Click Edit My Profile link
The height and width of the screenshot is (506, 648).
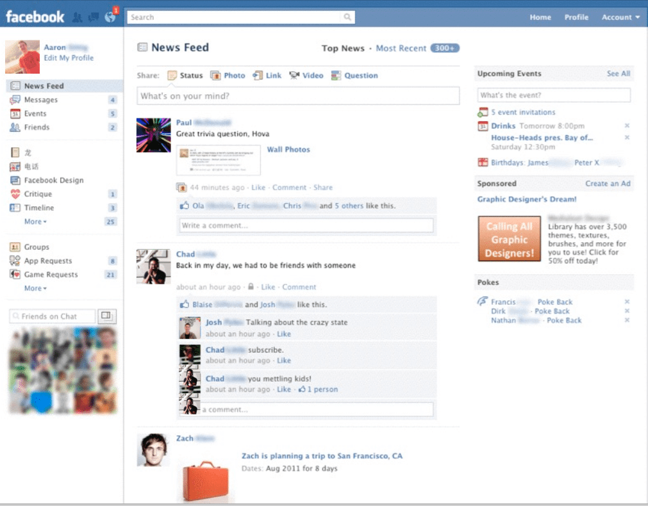click(69, 58)
